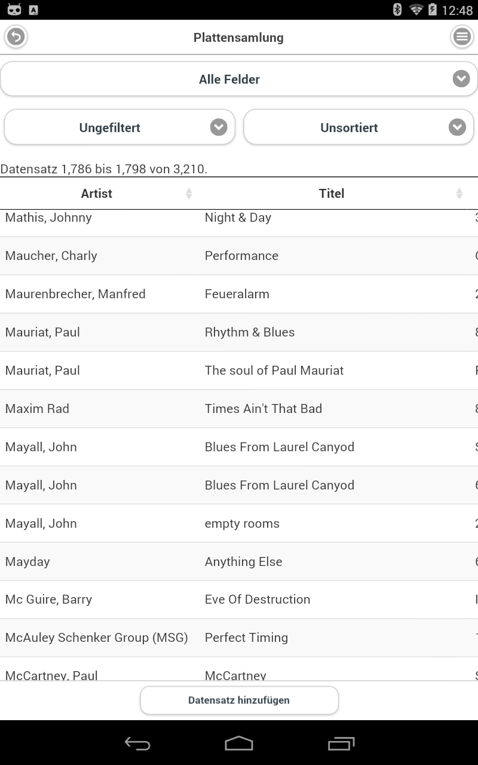Tap Android back navigation button
Screen dimensions: 478x765
tap(137, 743)
